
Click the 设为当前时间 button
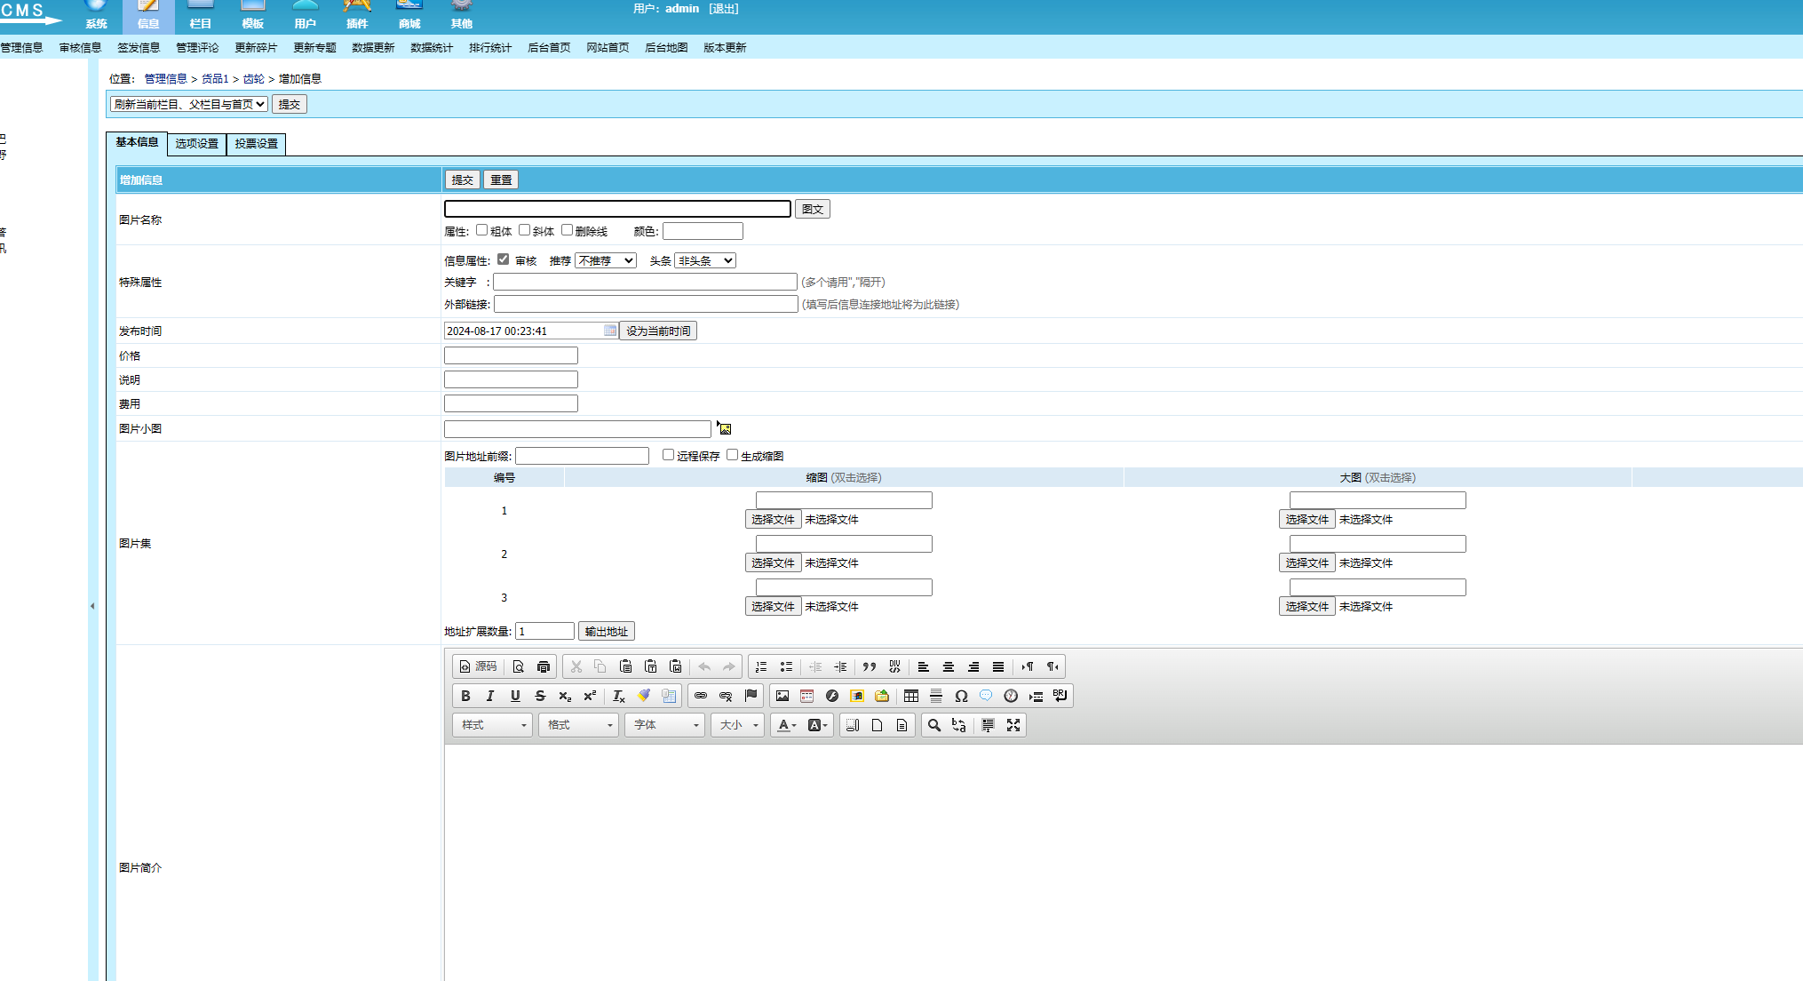pos(661,330)
